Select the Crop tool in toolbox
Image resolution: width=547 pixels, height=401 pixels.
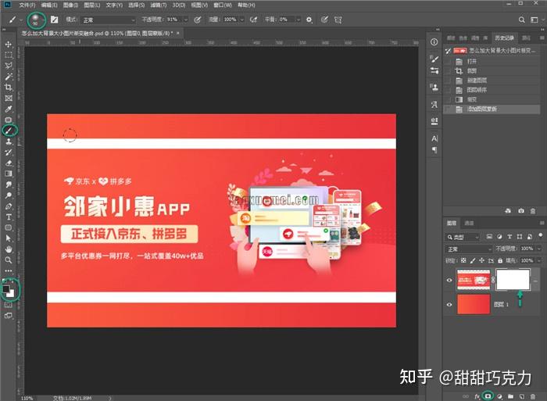[x=9, y=88]
